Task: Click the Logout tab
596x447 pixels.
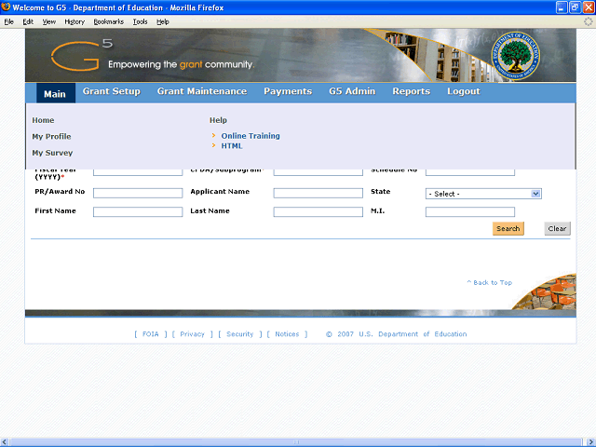Action: 464,91
